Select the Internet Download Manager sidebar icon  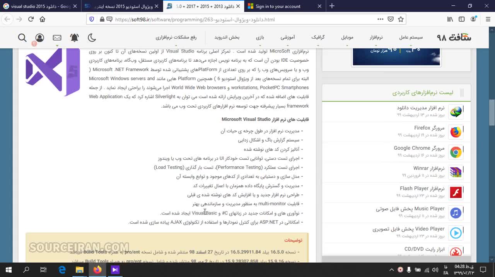click(456, 111)
